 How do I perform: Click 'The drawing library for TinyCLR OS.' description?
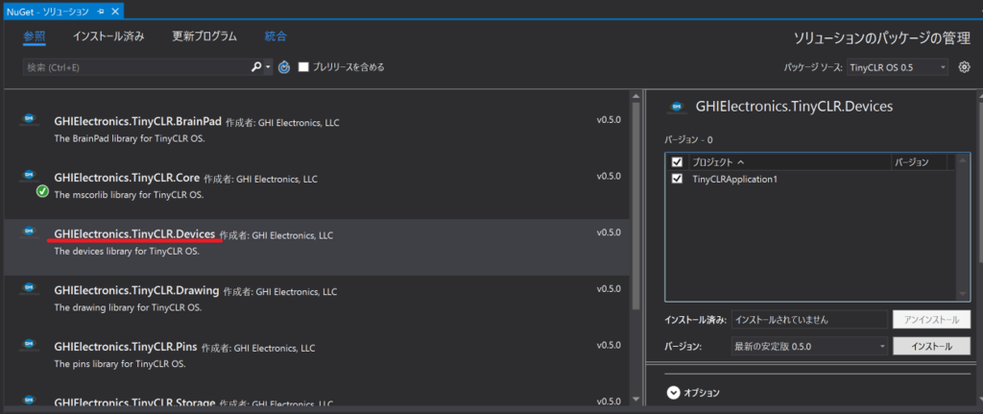(x=128, y=308)
